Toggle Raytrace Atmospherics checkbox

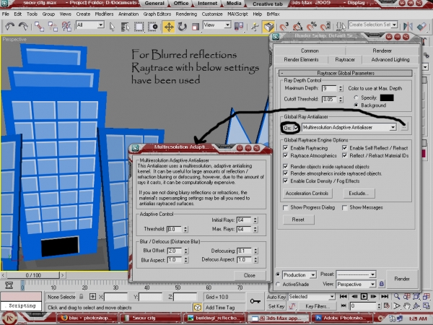(x=286, y=155)
